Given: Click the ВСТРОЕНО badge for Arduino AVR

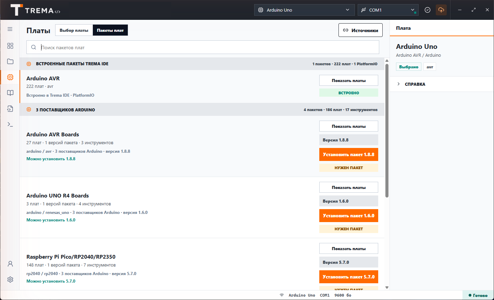Looking at the screenshot, I should click(x=349, y=93).
